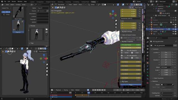Click the Marker menu in timeline

tap(78, 90)
